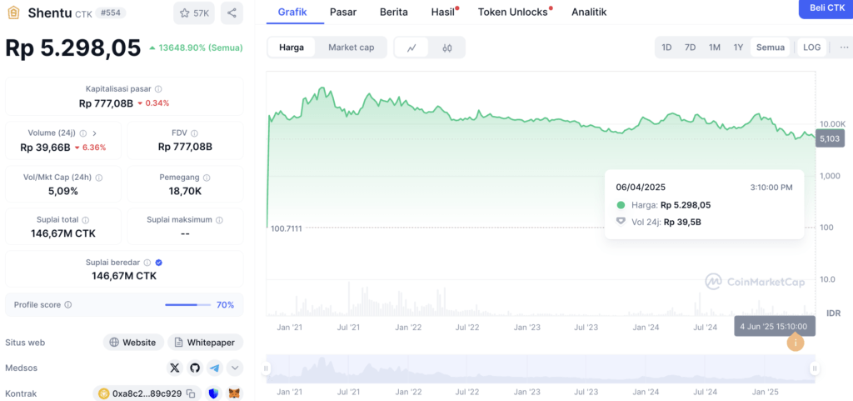The height and width of the screenshot is (401, 853).
Task: Open the three-dot chart options menu
Action: coord(844,48)
